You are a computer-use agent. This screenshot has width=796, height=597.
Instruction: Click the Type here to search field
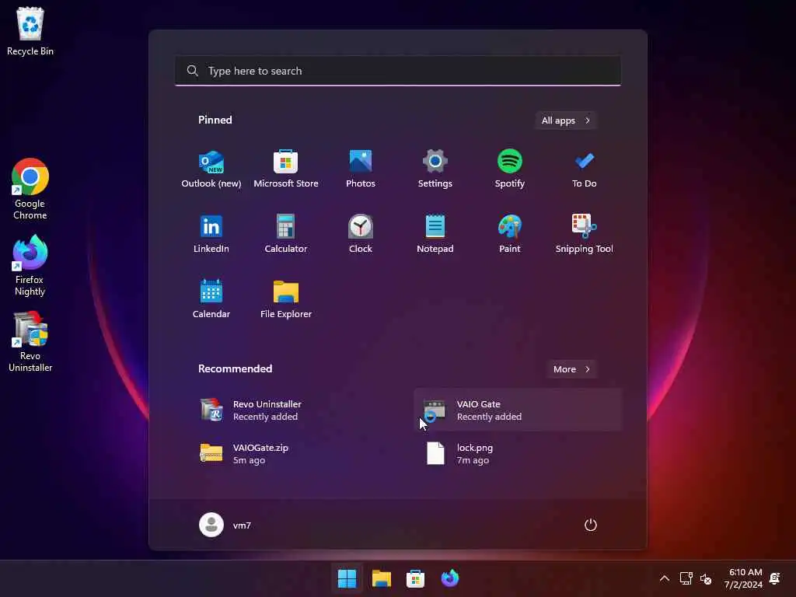(x=397, y=71)
